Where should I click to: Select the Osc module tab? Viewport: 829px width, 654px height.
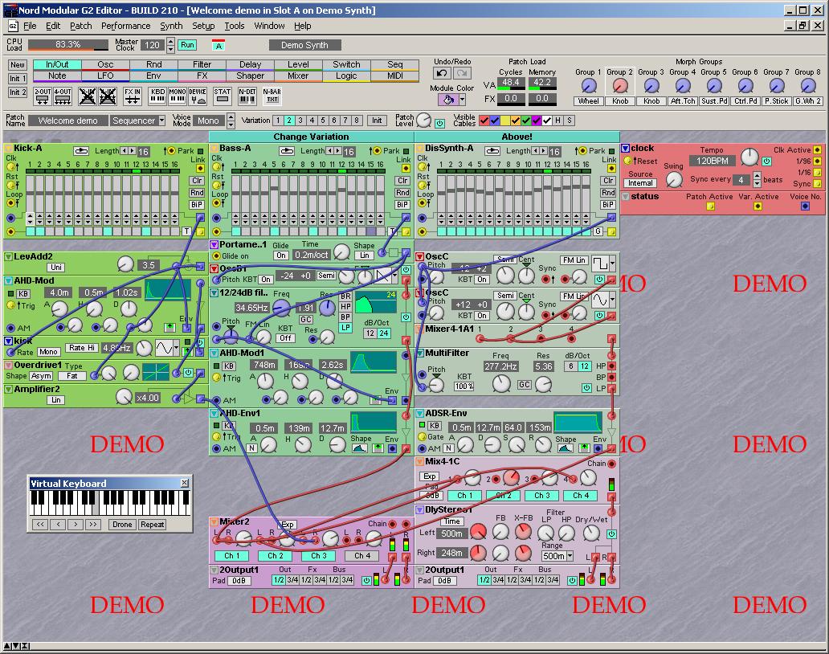(105, 64)
